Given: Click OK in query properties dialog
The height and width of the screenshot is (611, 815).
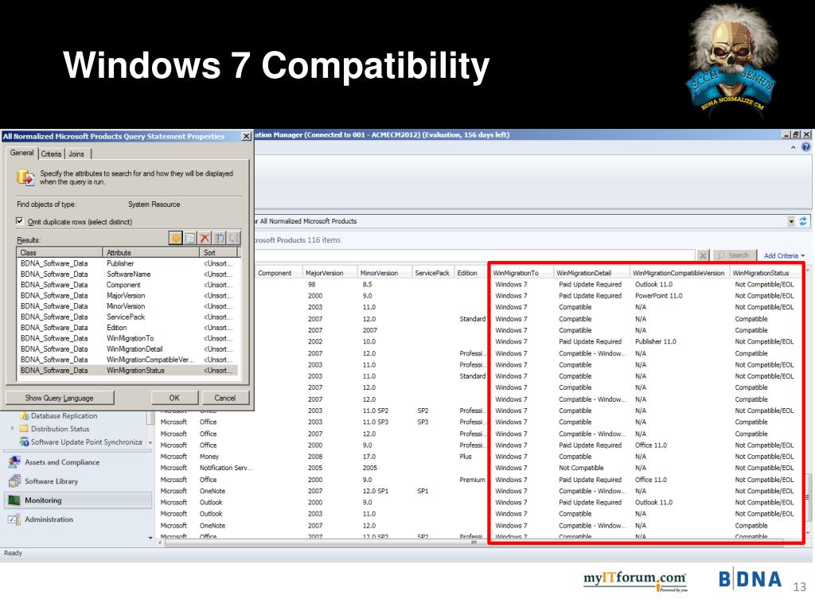Looking at the screenshot, I should [174, 398].
